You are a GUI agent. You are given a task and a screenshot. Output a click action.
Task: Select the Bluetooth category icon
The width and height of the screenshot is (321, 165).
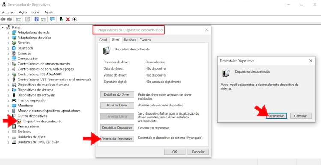point(14,48)
